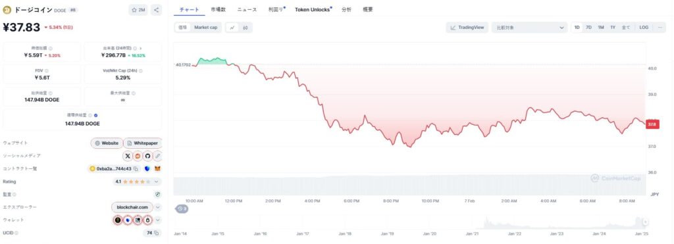Add DOGE to watchlist with the star button
The height and width of the screenshot is (244, 674).
coord(138,10)
